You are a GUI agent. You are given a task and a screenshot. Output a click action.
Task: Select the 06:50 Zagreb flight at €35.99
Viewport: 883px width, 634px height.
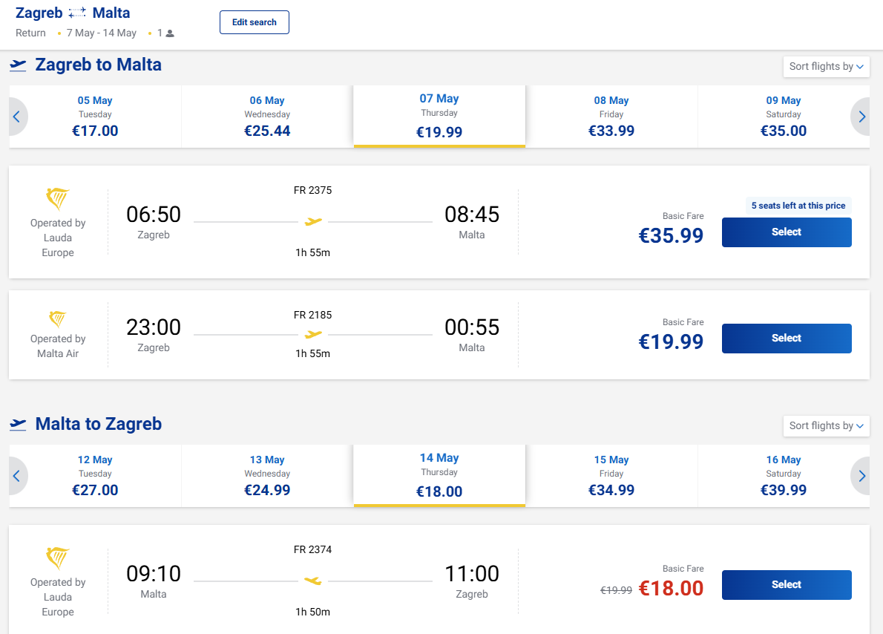[786, 232]
